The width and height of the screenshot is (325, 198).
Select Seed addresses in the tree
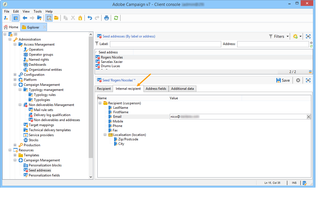pyautogui.click(x=40, y=170)
